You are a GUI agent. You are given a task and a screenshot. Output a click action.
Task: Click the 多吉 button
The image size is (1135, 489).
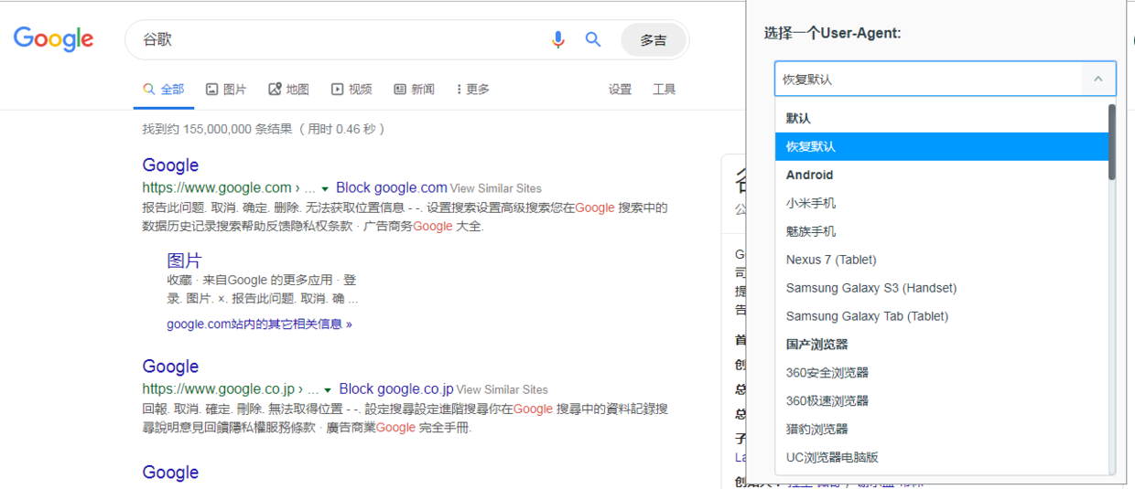pyautogui.click(x=654, y=40)
